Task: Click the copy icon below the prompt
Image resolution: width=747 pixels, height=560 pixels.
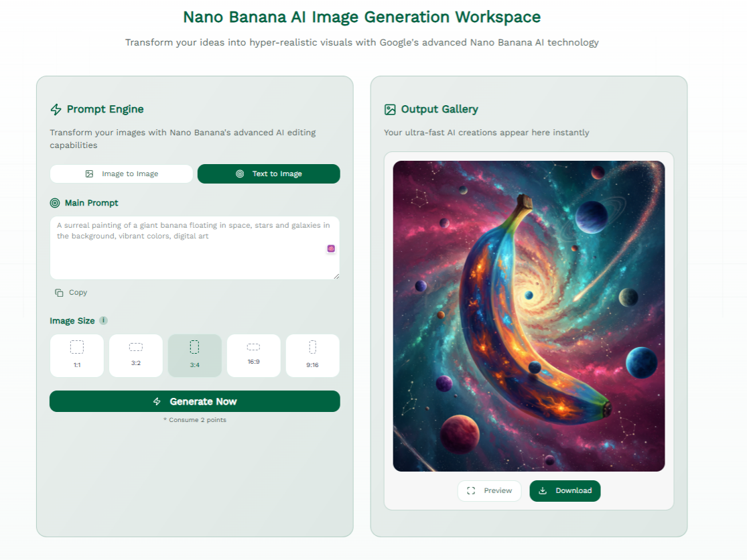Action: (59, 293)
